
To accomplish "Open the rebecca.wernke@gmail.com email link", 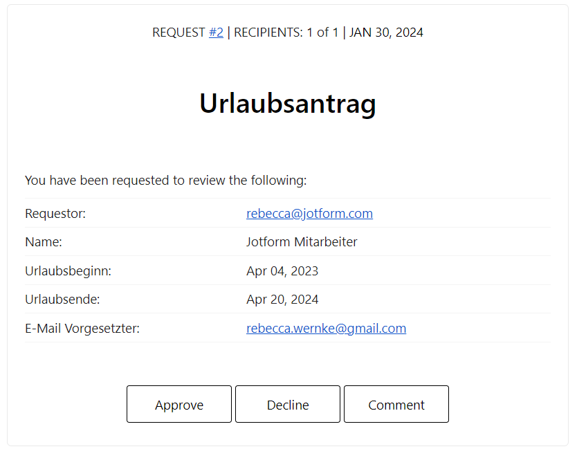I will (x=326, y=329).
